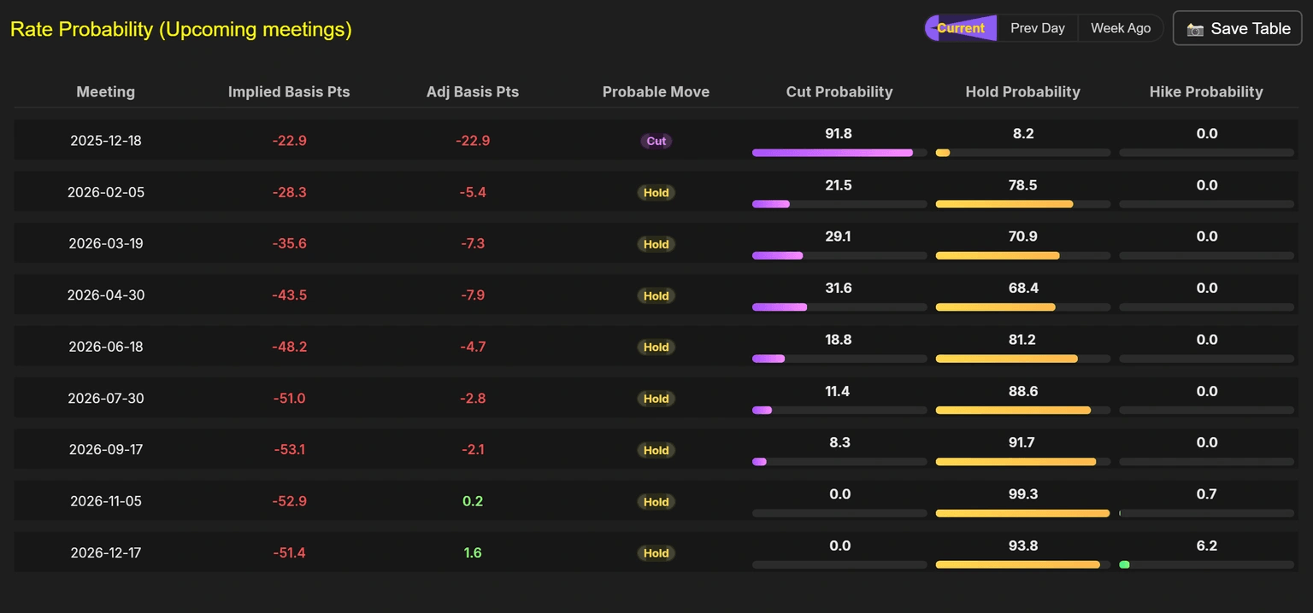Image resolution: width=1313 pixels, height=613 pixels.
Task: Click the Meeting column header
Action: click(105, 91)
